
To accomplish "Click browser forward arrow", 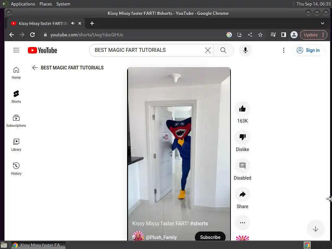I will (22, 35).
